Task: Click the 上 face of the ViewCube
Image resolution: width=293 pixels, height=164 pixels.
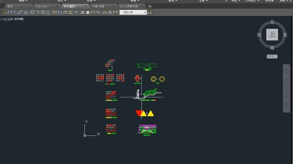Action: pos(272,35)
